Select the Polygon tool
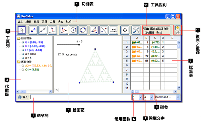This screenshot has width=201, height=122. click(64, 30)
